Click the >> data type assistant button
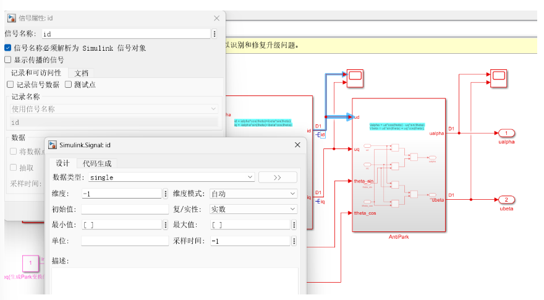544x300 pixels. click(x=278, y=178)
